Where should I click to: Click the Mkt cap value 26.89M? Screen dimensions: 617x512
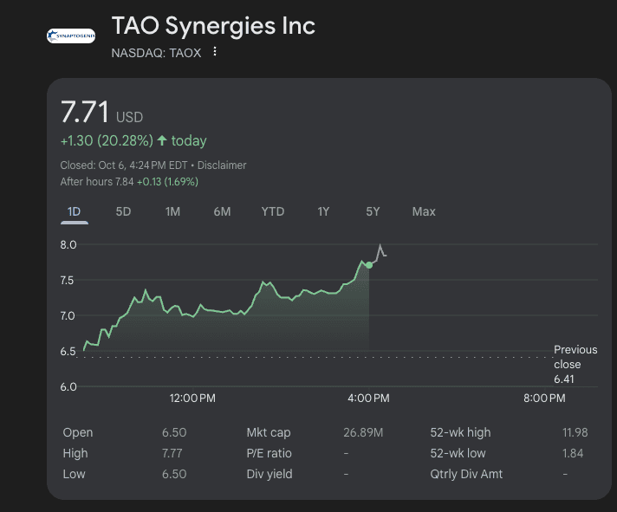pos(363,432)
